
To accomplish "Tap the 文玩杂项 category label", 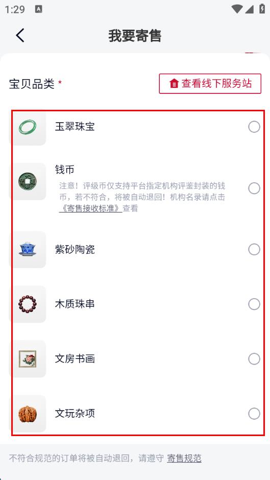I will 75,414.
